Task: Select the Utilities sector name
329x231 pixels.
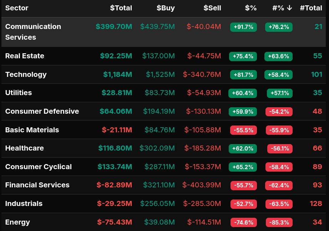Action: (19, 93)
